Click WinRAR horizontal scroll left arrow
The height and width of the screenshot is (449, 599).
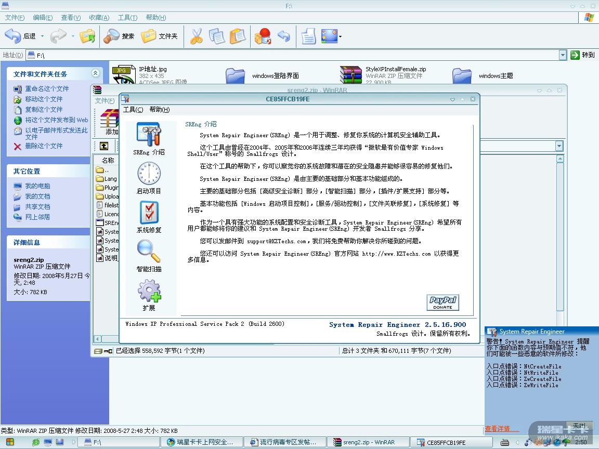point(98,339)
